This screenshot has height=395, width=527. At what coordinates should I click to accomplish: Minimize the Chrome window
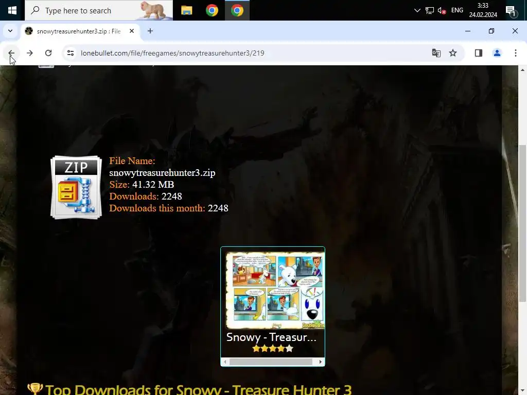(x=467, y=31)
